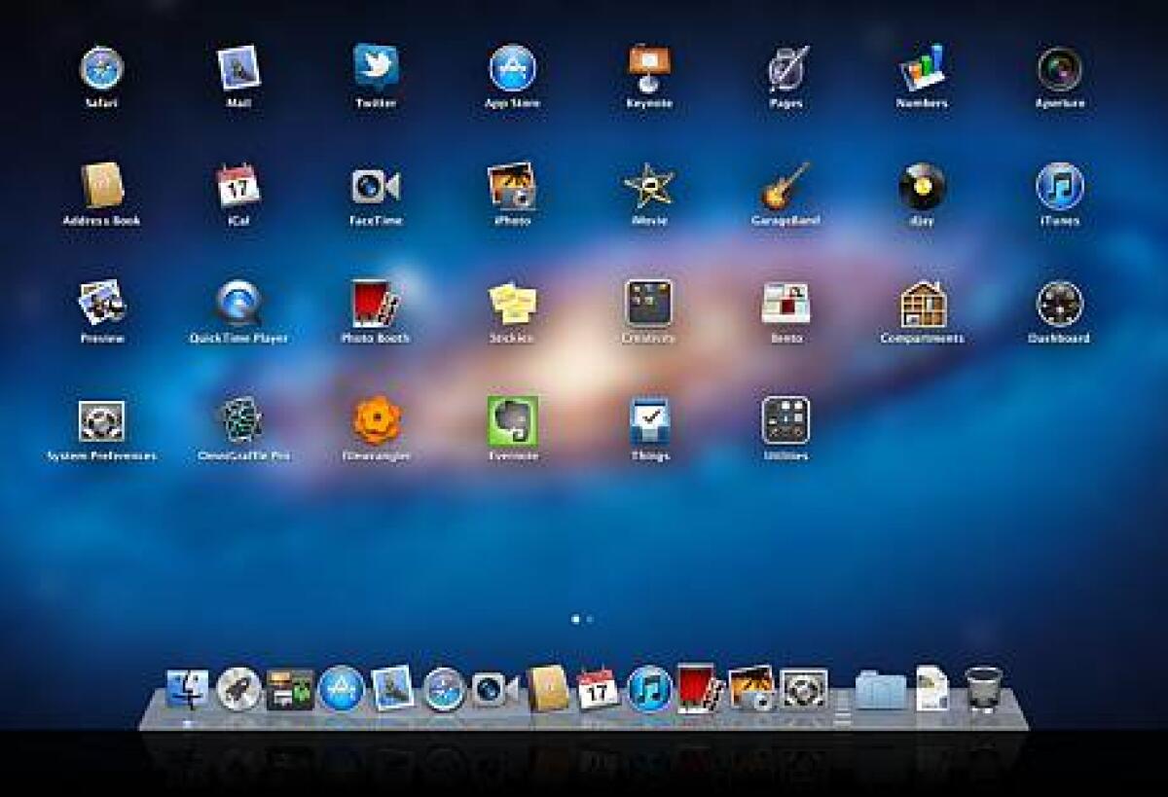Launch Keynote
The height and width of the screenshot is (797, 1168).
(x=649, y=68)
